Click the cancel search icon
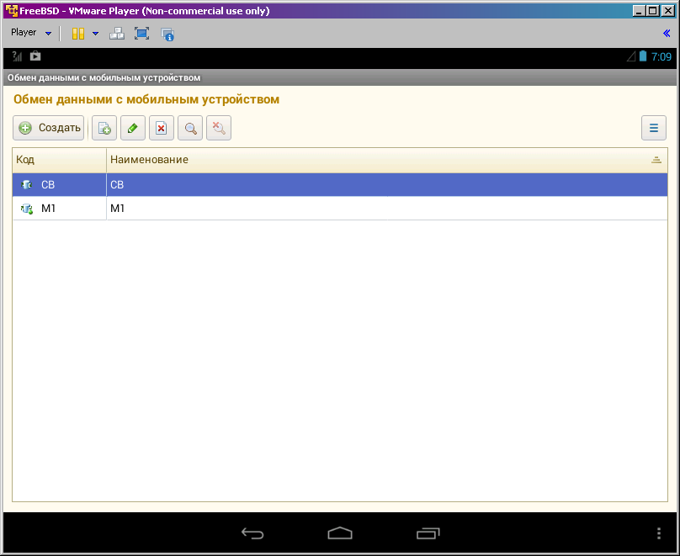Image resolution: width=680 pixels, height=556 pixels. [x=219, y=128]
